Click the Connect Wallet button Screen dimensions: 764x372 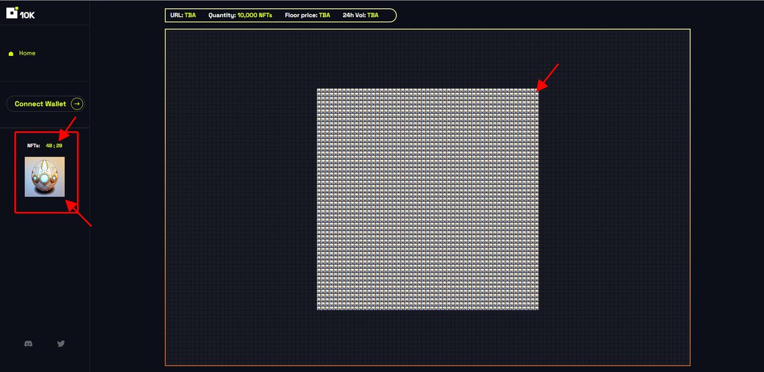click(45, 104)
